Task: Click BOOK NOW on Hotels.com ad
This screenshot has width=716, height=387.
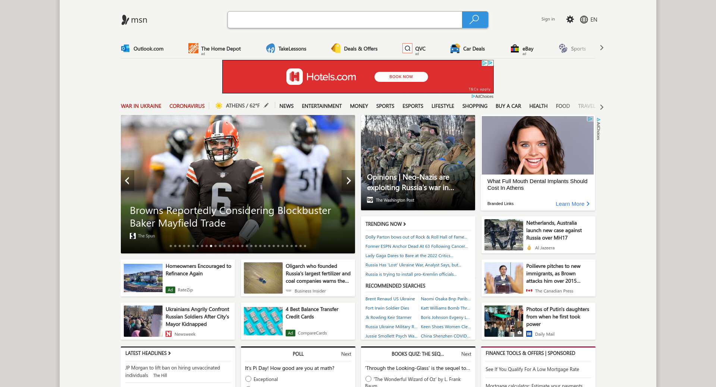Action: click(401, 77)
